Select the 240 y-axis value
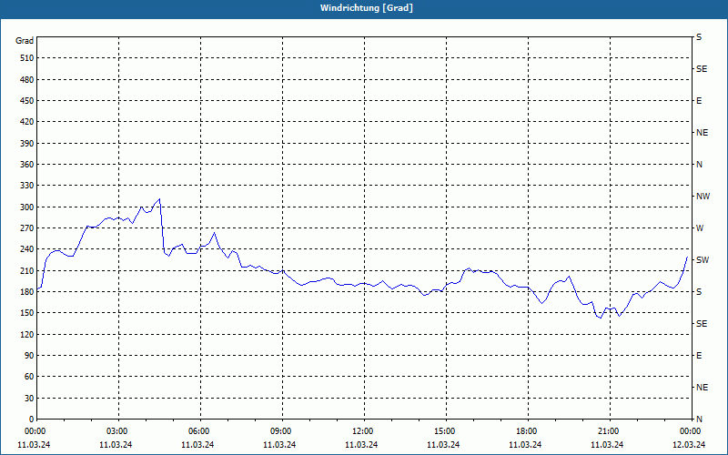 [27, 249]
